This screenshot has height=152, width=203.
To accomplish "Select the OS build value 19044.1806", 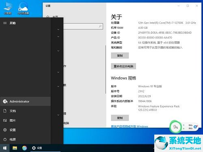I will [145, 101].
